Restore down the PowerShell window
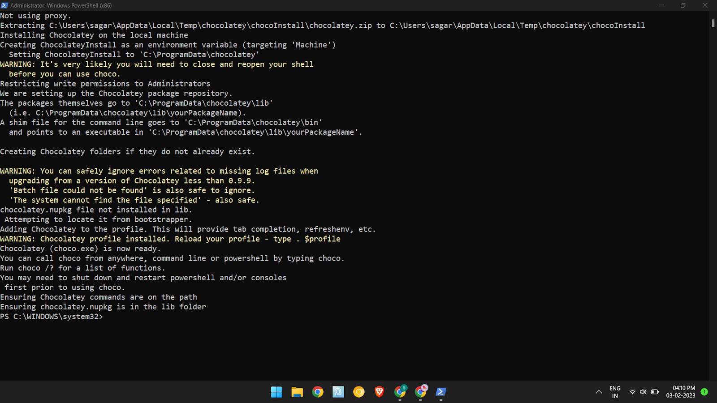 point(683,5)
